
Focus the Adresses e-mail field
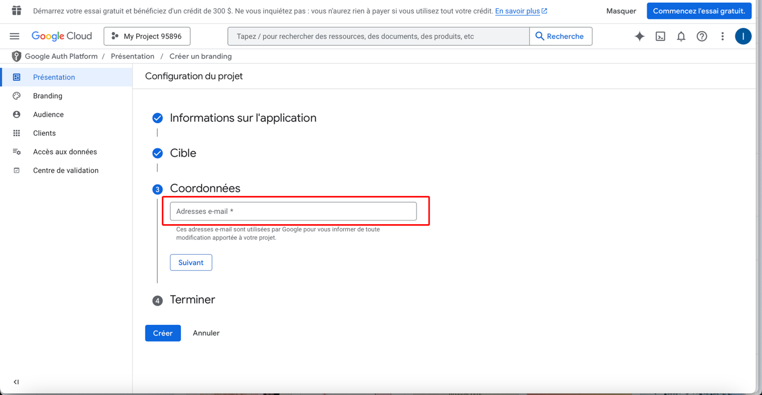click(293, 211)
